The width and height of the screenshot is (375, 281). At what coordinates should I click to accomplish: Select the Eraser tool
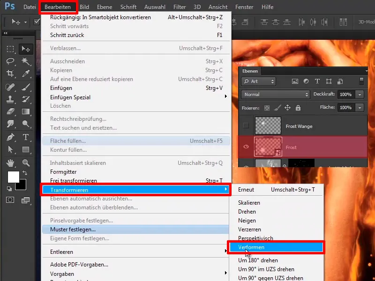[10, 111]
